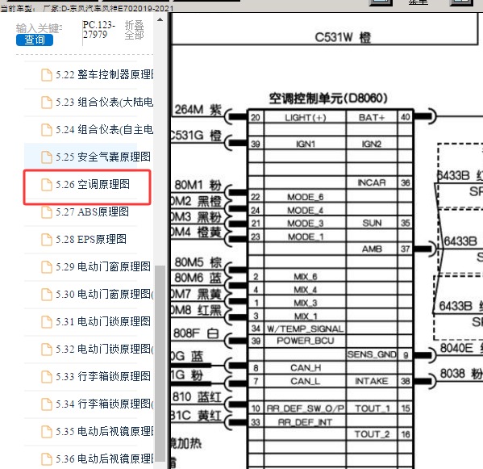Click document icon of 5.24 entry
Image resolution: width=483 pixels, height=469 pixels.
pyautogui.click(x=47, y=130)
